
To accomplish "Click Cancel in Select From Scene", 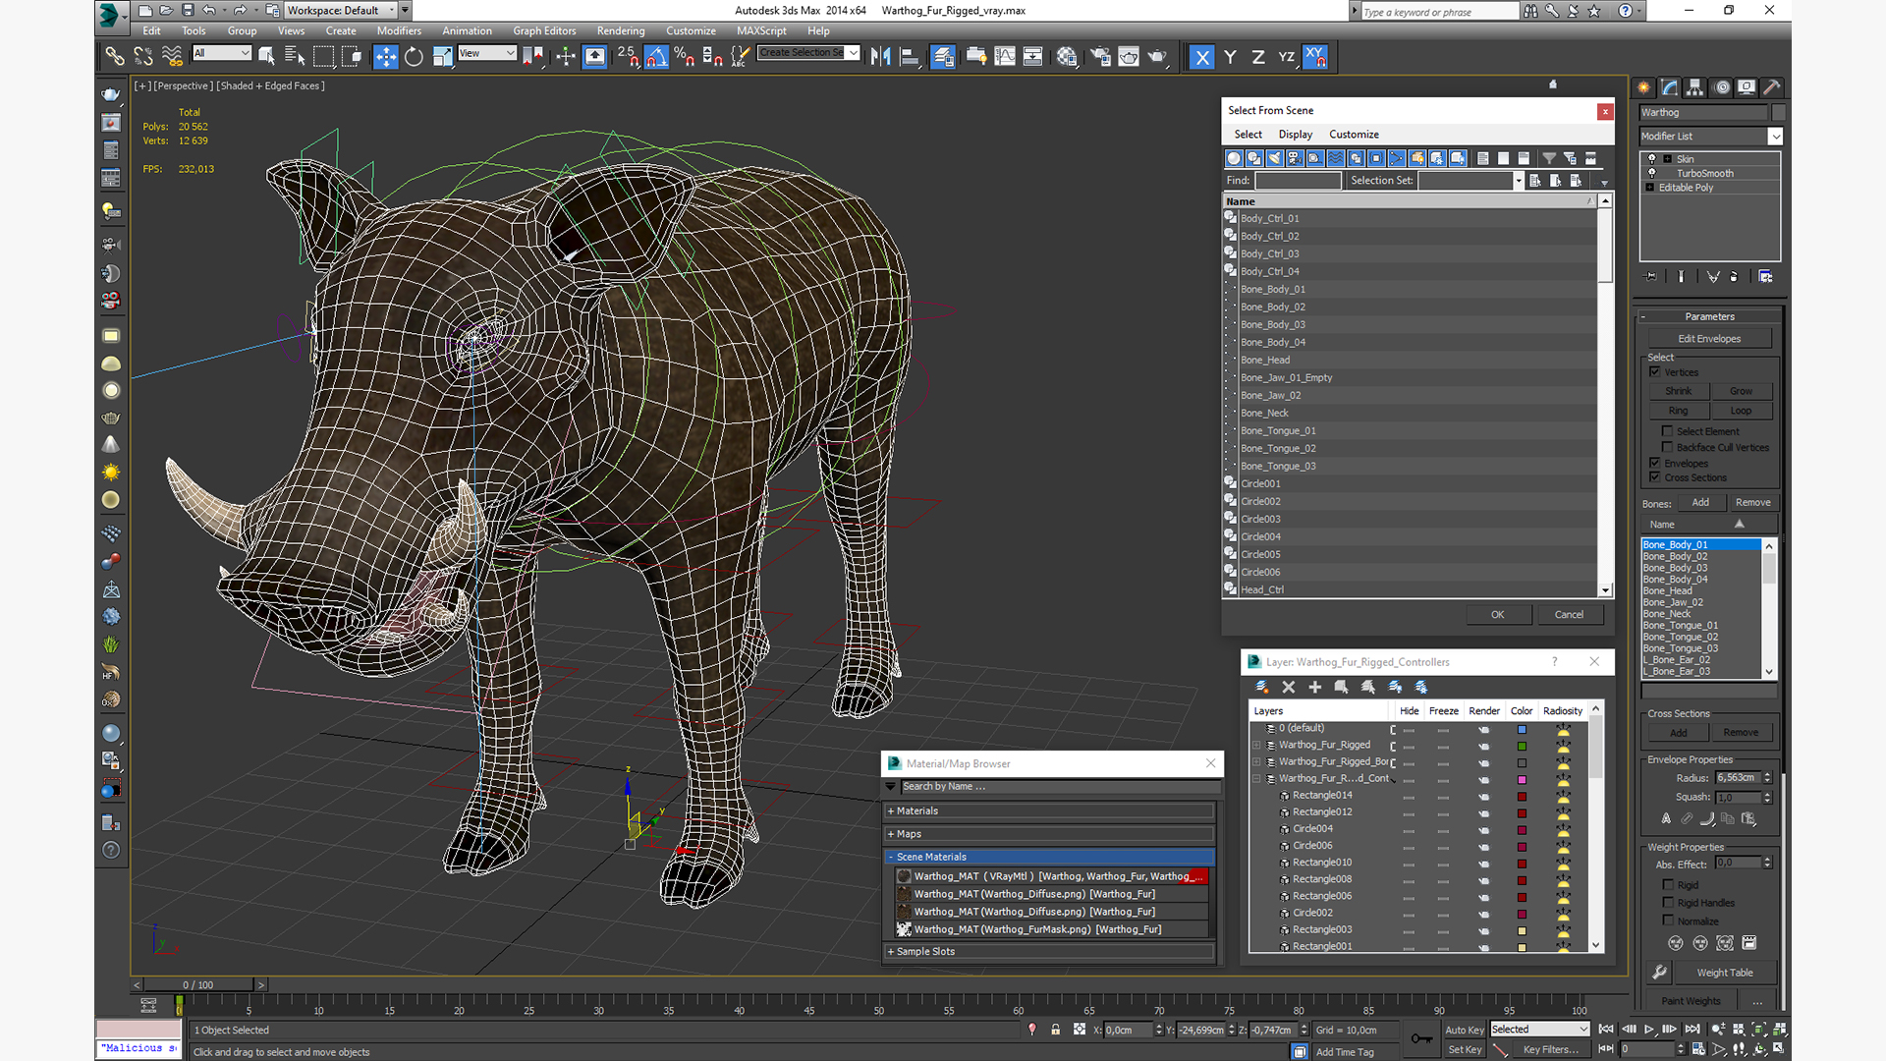I will click(x=1569, y=615).
